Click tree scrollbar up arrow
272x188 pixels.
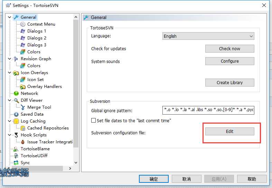[x=76, y=17]
